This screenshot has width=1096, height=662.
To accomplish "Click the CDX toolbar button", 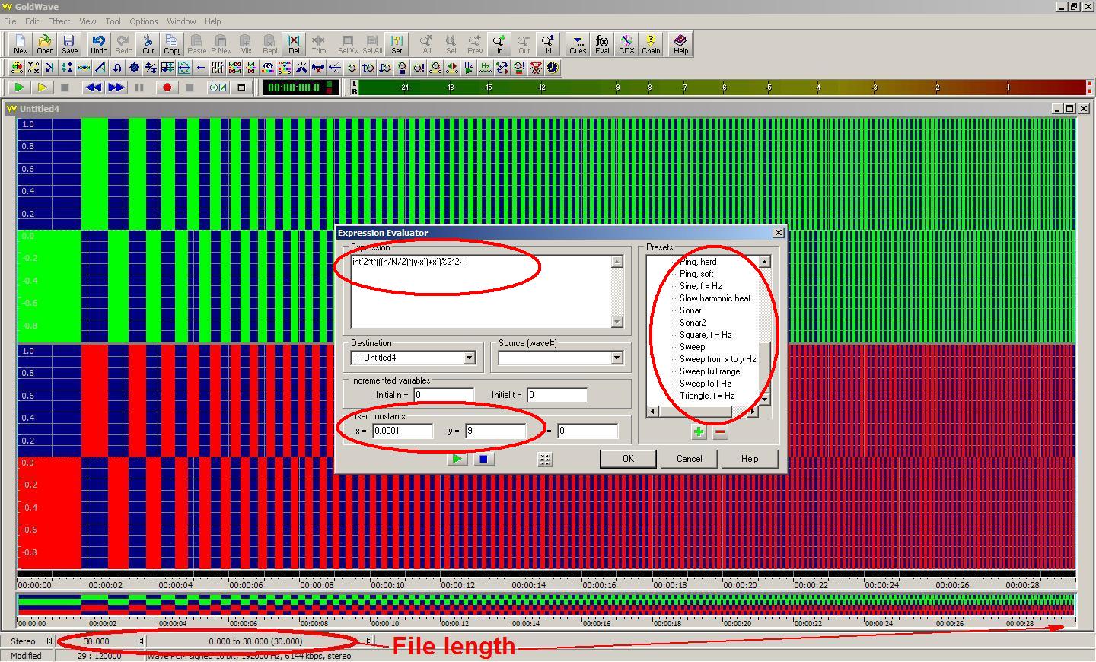I will tap(626, 44).
